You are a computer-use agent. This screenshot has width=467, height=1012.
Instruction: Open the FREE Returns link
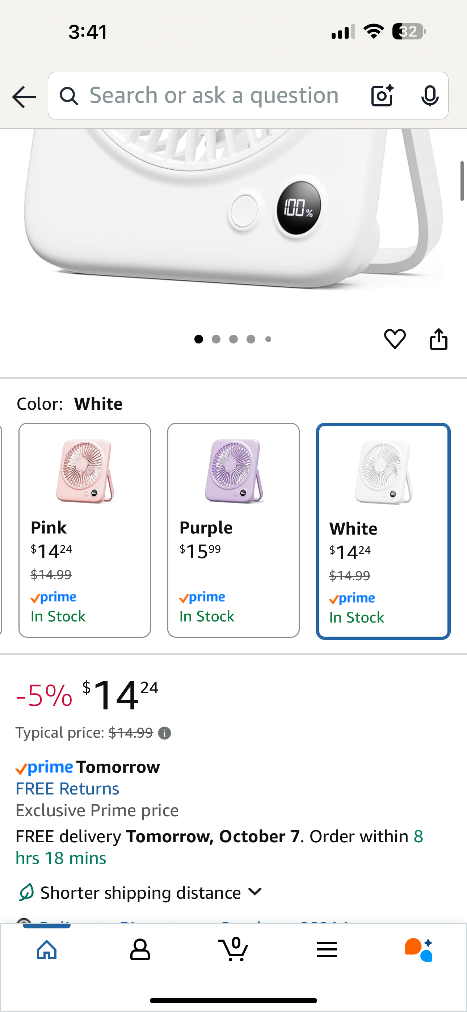[67, 788]
